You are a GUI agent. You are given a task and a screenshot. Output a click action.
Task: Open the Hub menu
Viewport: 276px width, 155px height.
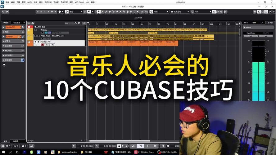click(87, 2)
